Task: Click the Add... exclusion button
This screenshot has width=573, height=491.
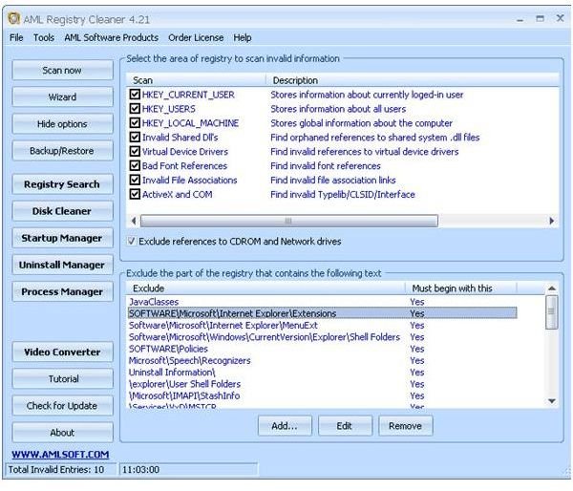Action: tap(285, 425)
